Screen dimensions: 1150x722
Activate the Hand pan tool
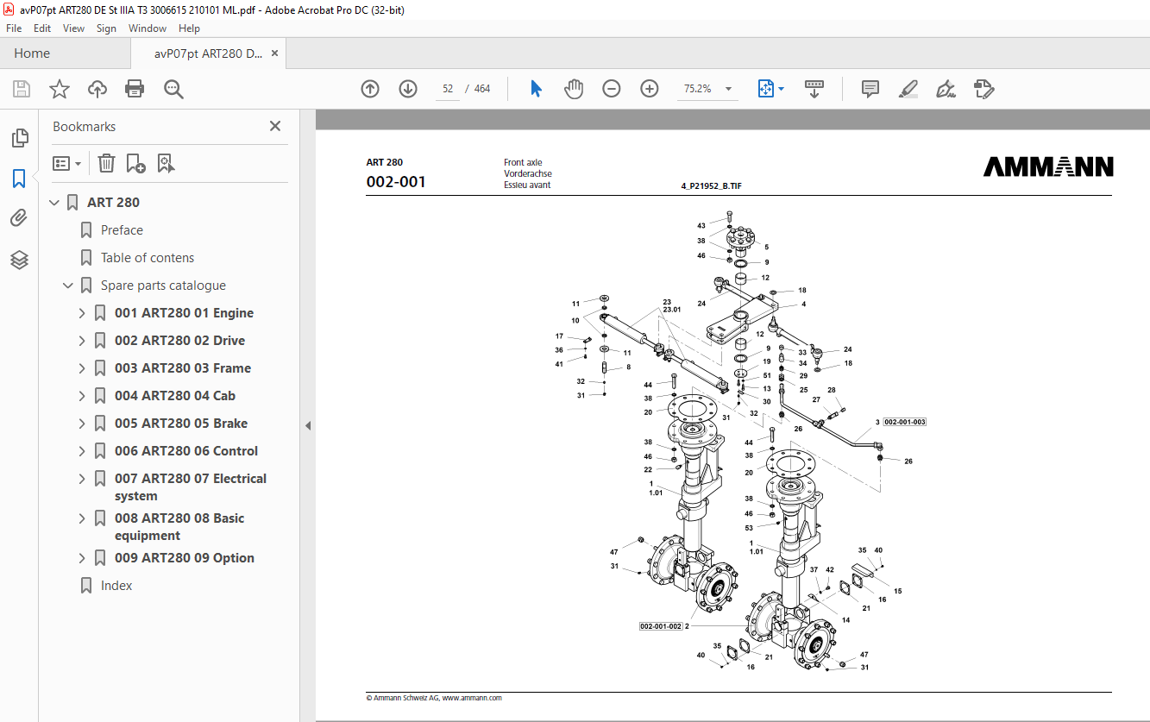pos(574,89)
